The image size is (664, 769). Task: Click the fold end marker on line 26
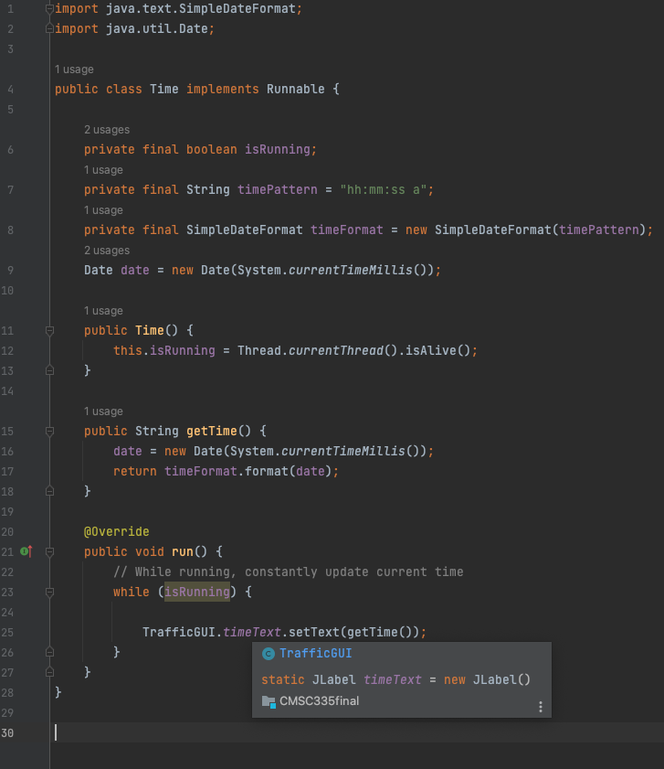49,652
